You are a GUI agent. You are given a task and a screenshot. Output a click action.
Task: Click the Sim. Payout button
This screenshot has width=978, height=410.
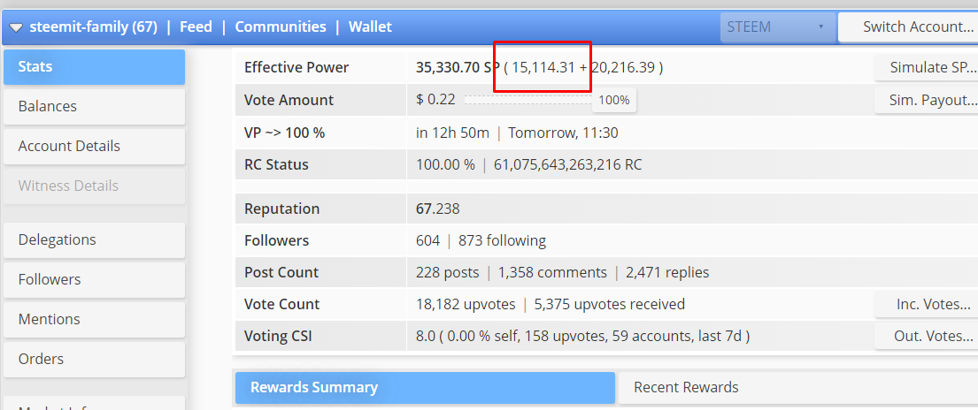tap(927, 100)
